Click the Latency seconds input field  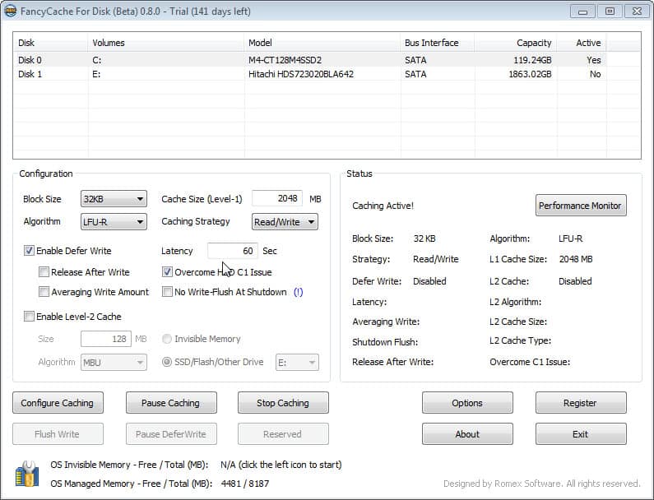pyautogui.click(x=233, y=251)
